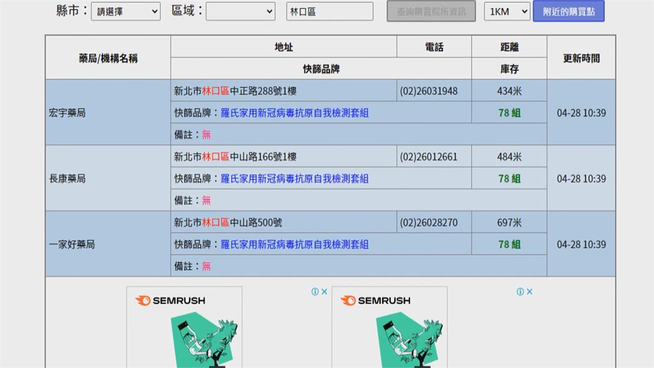This screenshot has width=654, height=368.
Task: Open the 縣市 dropdown showing 請選擇
Action: coord(126,11)
